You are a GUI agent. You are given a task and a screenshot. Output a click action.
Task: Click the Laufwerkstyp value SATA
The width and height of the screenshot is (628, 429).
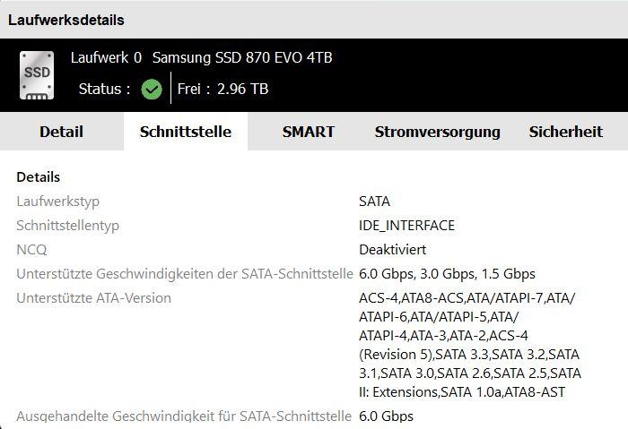[x=374, y=202]
